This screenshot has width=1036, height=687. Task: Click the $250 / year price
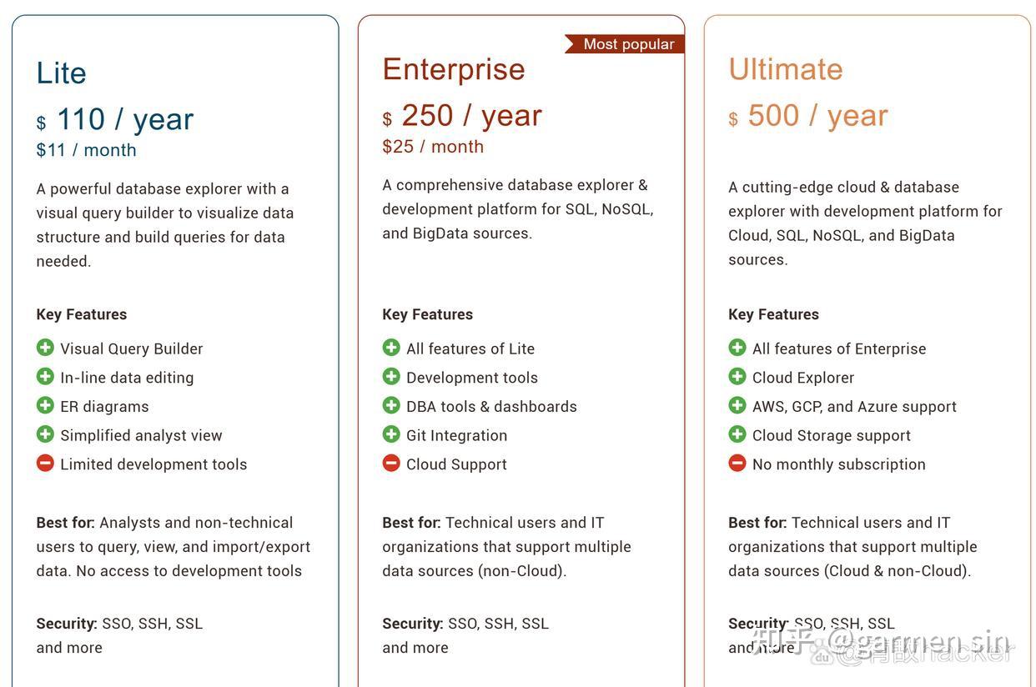(463, 116)
